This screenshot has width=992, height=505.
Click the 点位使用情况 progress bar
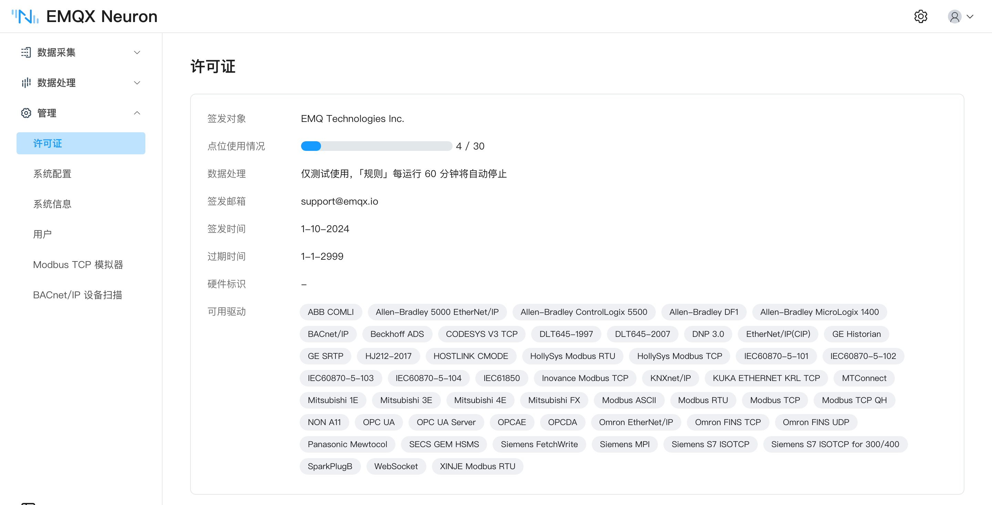376,146
